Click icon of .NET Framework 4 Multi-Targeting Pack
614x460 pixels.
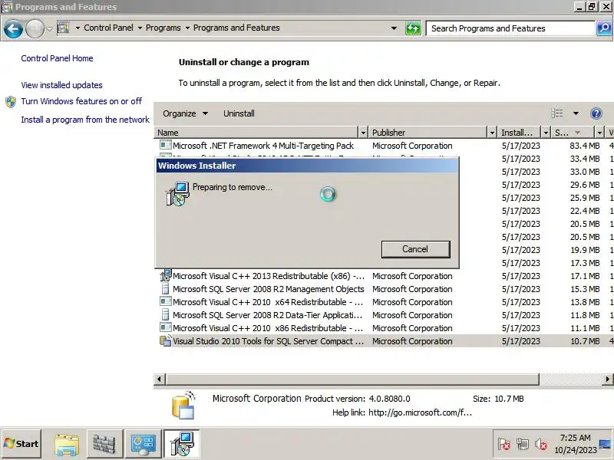[x=165, y=145]
